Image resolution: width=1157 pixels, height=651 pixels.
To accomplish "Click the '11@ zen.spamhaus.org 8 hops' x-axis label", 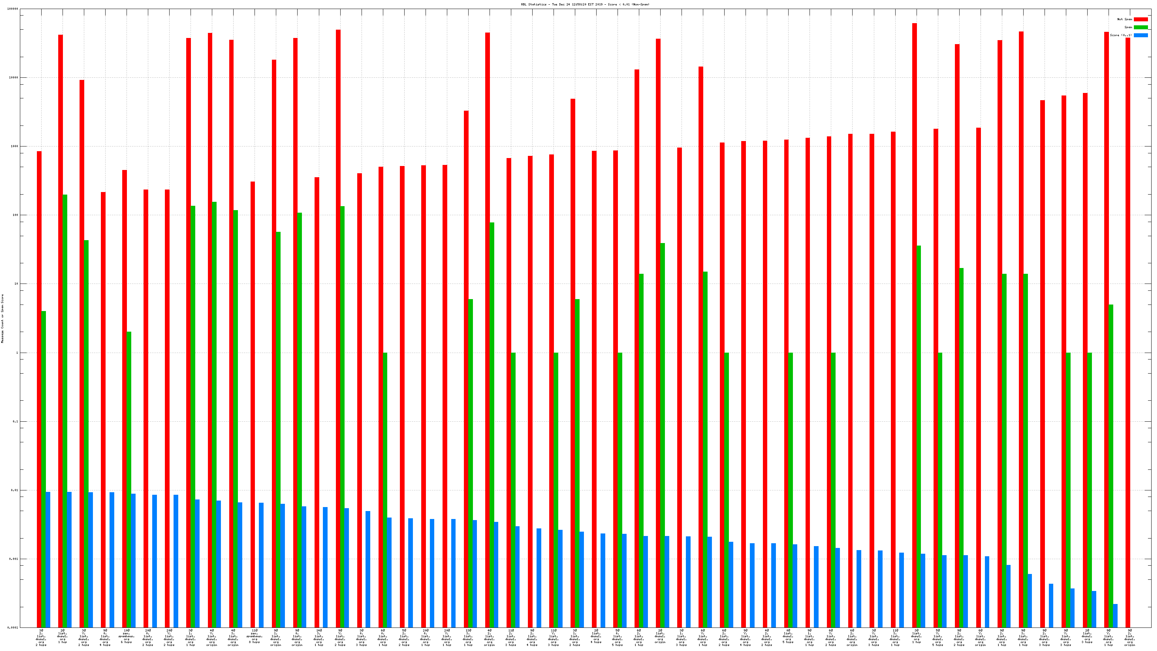I will 254,636.
